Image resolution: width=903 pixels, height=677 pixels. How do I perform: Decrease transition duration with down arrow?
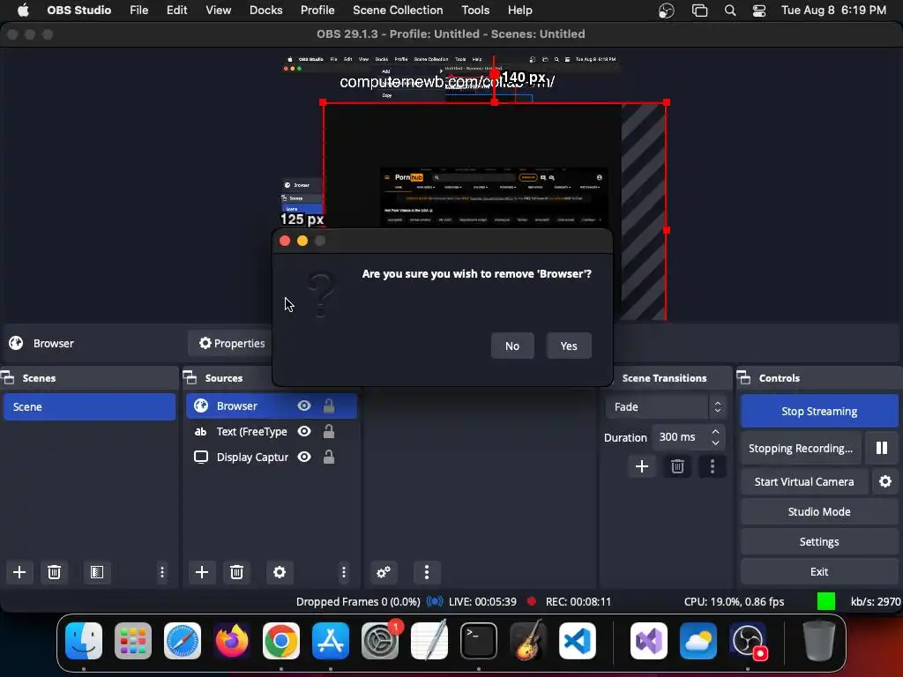click(x=715, y=443)
